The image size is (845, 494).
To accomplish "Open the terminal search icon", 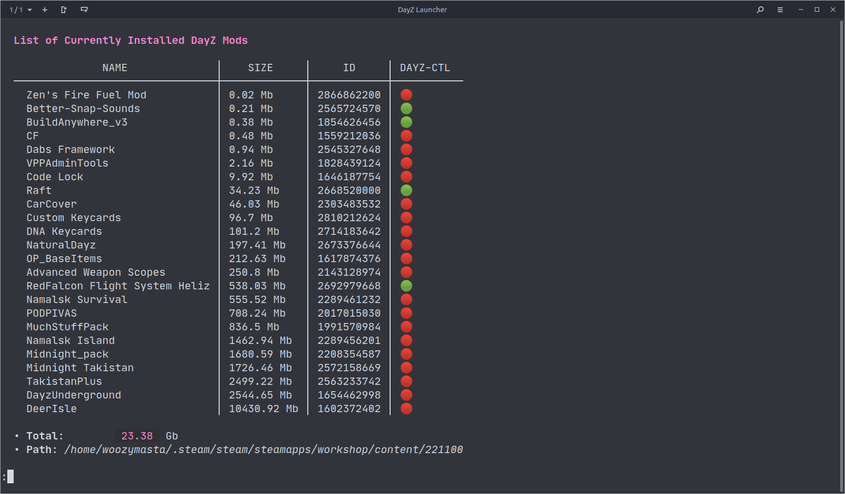I will point(760,10).
